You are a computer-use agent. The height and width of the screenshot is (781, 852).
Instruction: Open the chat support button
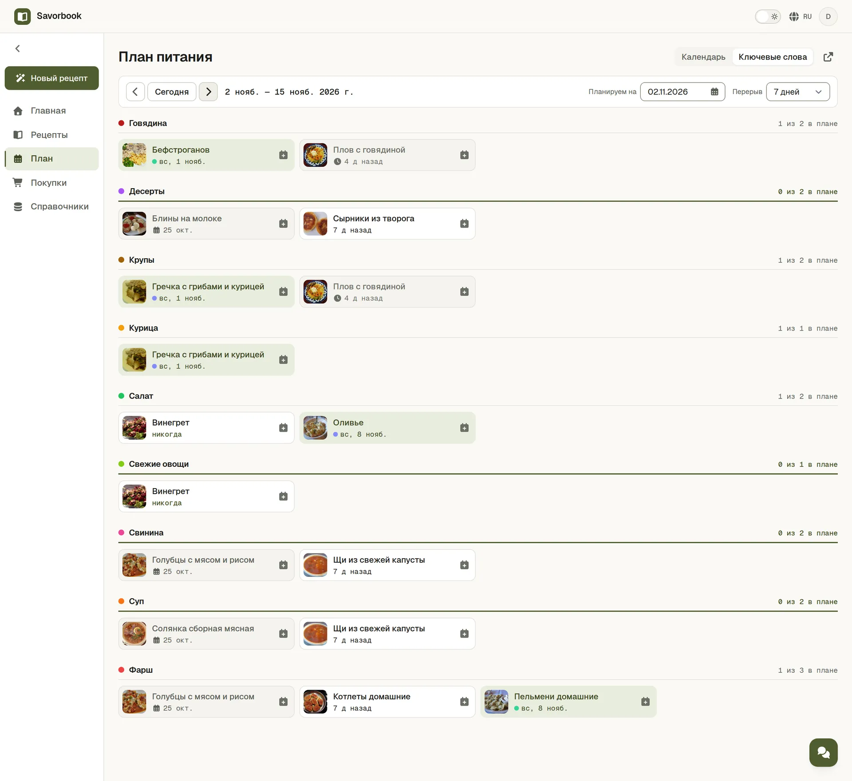(823, 753)
